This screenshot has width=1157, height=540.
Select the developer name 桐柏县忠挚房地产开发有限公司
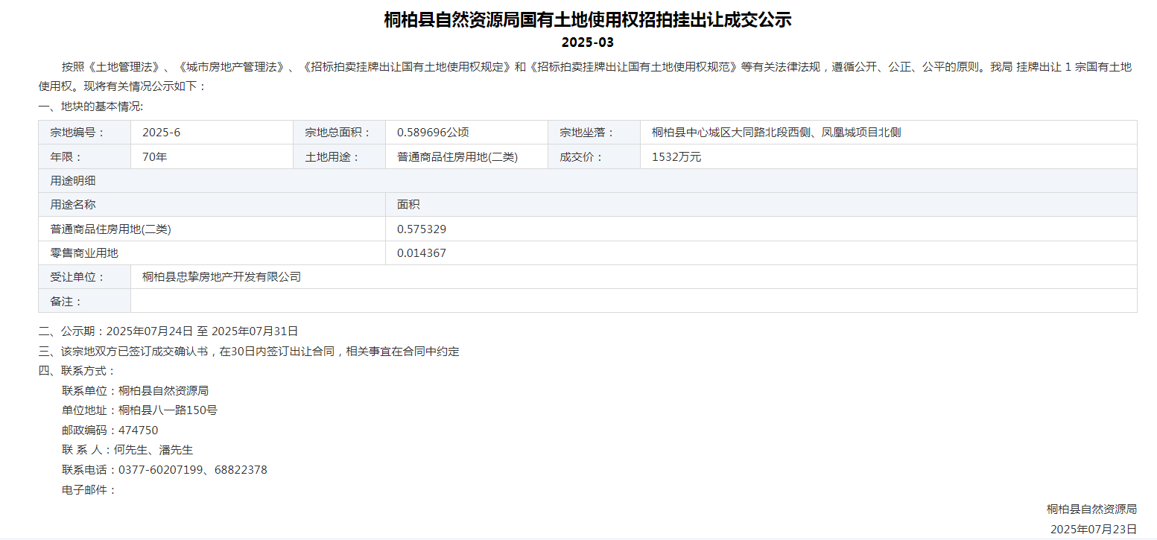[219, 276]
